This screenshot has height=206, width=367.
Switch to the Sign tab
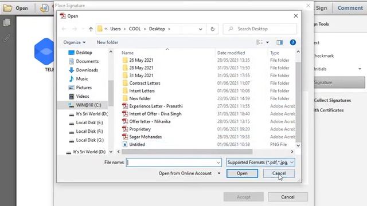tap(321, 8)
